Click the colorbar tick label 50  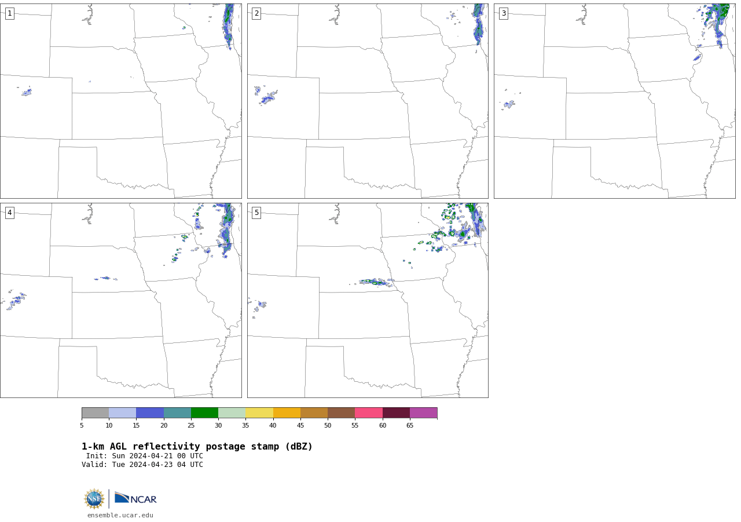tap(328, 426)
